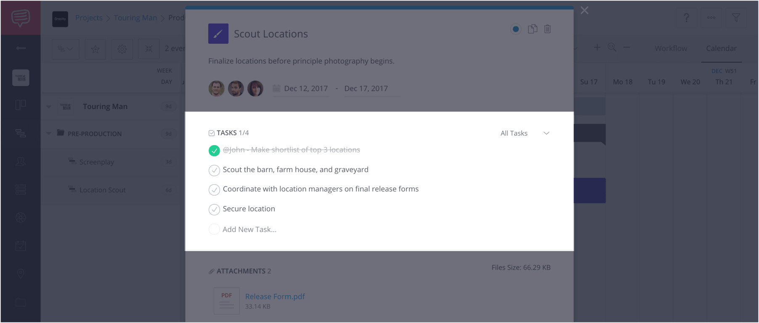Open the All Tasks filter dropdown
The width and height of the screenshot is (759, 323).
[x=525, y=133]
